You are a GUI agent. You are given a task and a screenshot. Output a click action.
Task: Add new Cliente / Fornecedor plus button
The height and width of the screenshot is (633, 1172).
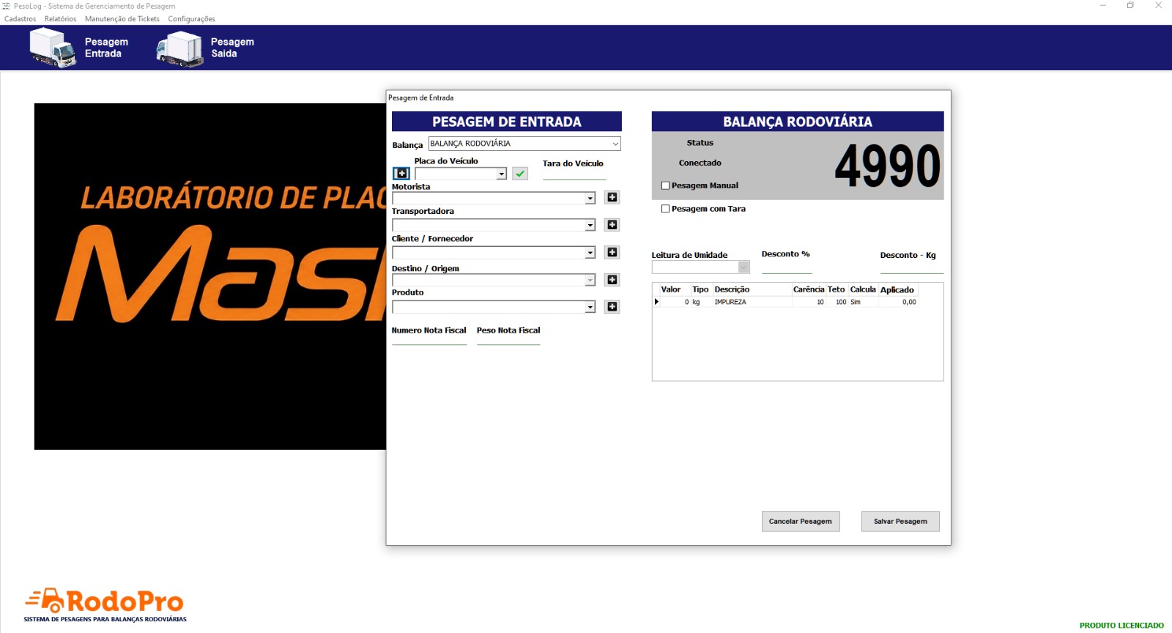click(612, 252)
